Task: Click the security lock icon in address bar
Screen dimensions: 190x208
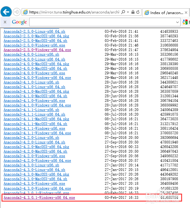Action: coord(133,12)
